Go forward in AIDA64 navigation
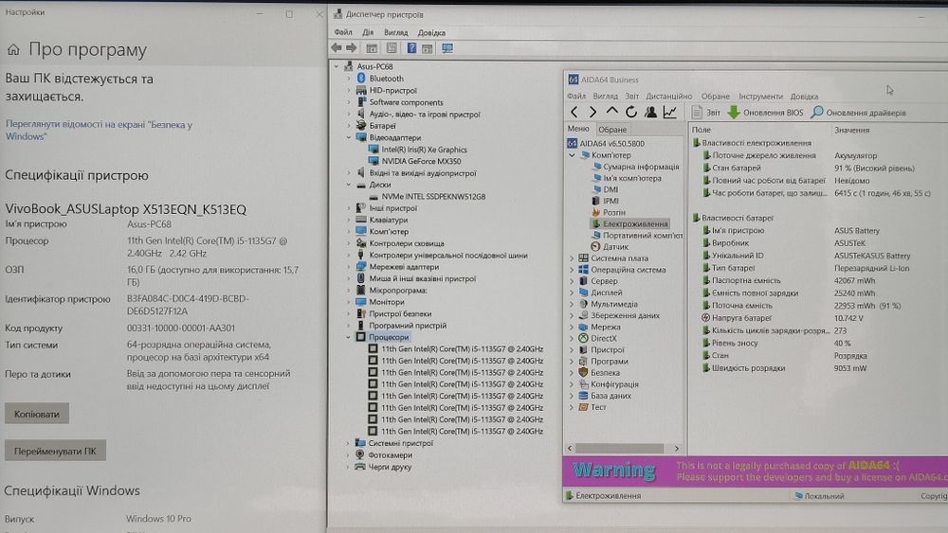Image resolution: width=948 pixels, height=533 pixels. pos(593,112)
